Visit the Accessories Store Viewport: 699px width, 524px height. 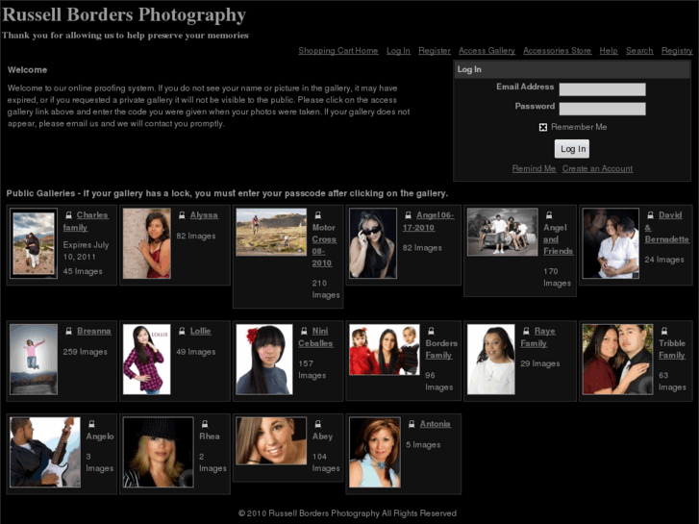coord(558,51)
